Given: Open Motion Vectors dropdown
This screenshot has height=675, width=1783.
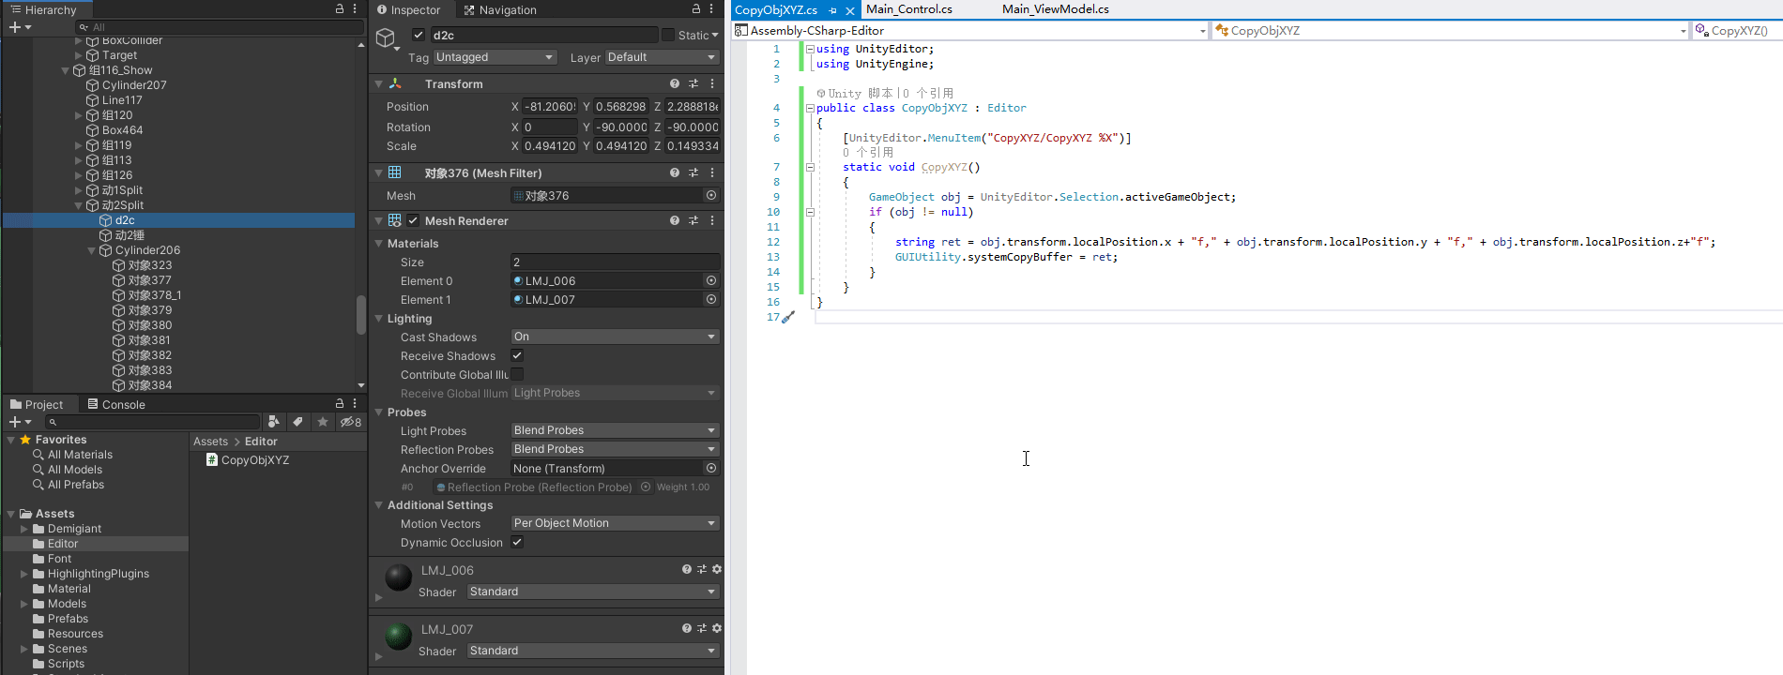Looking at the screenshot, I should 615,523.
